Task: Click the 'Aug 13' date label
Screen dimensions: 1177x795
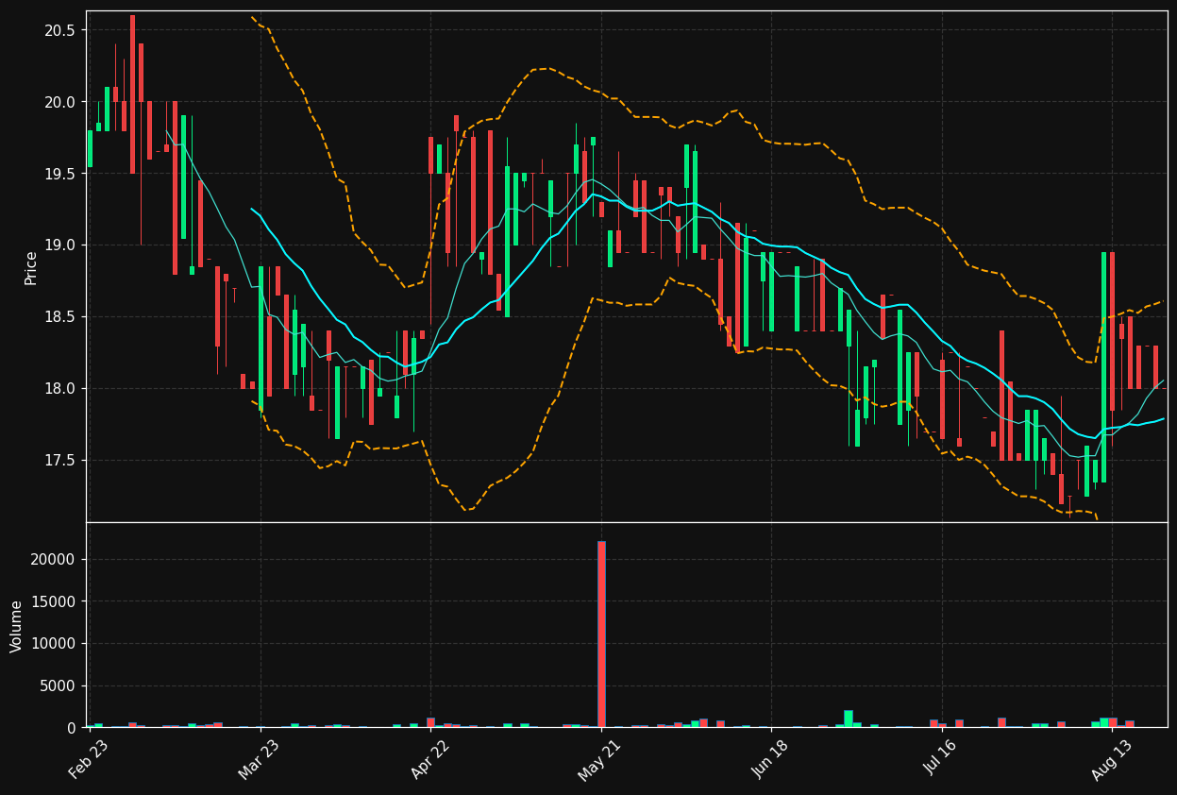Action: tap(1112, 759)
